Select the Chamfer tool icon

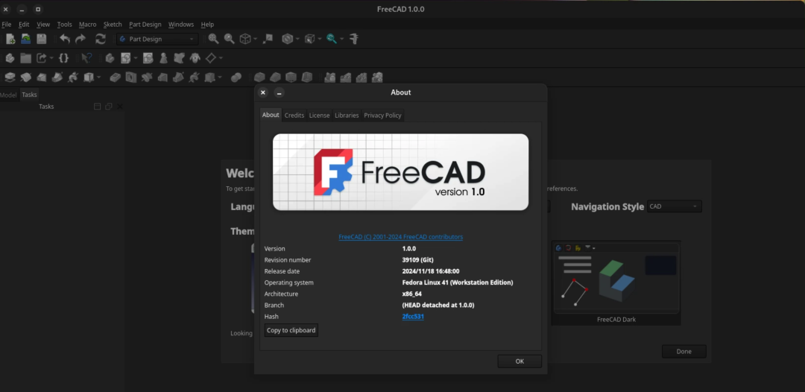point(276,78)
